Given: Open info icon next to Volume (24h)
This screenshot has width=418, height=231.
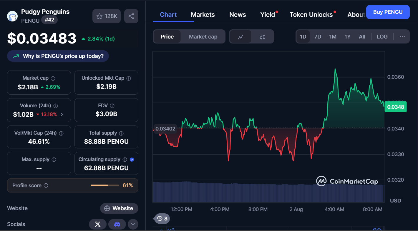Looking at the screenshot, I should point(56,106).
